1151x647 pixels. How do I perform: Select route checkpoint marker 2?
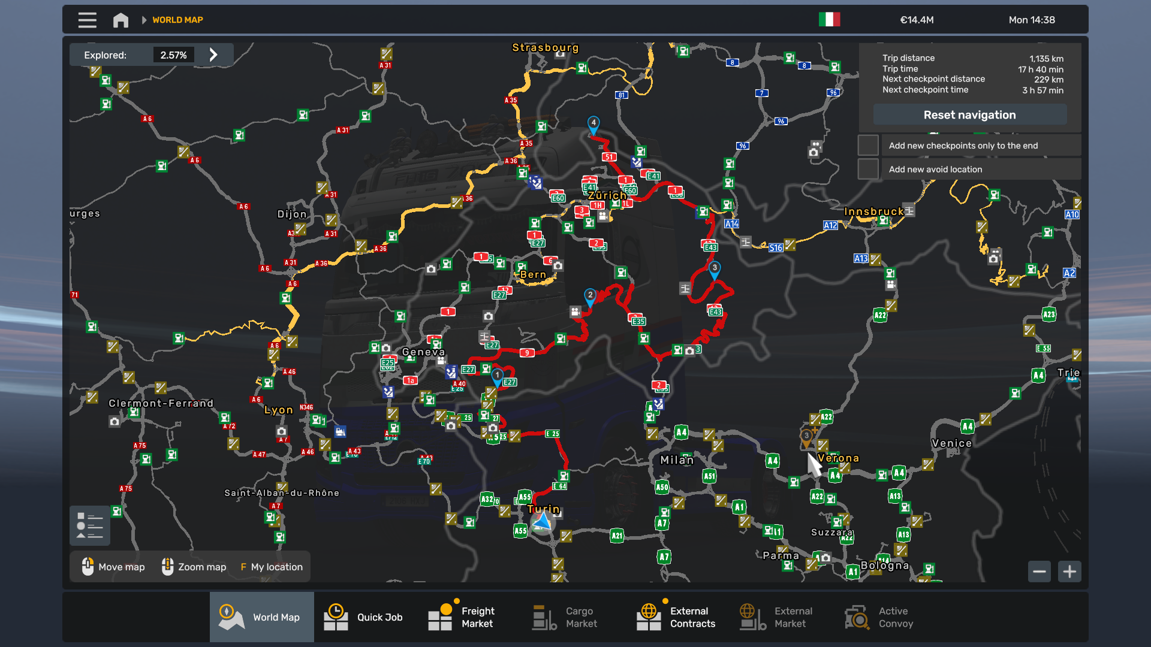(590, 296)
